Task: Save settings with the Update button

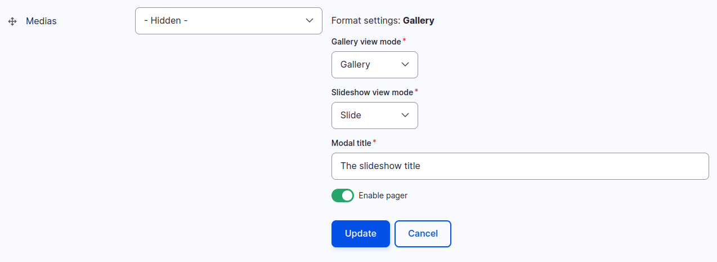Action: click(x=361, y=234)
